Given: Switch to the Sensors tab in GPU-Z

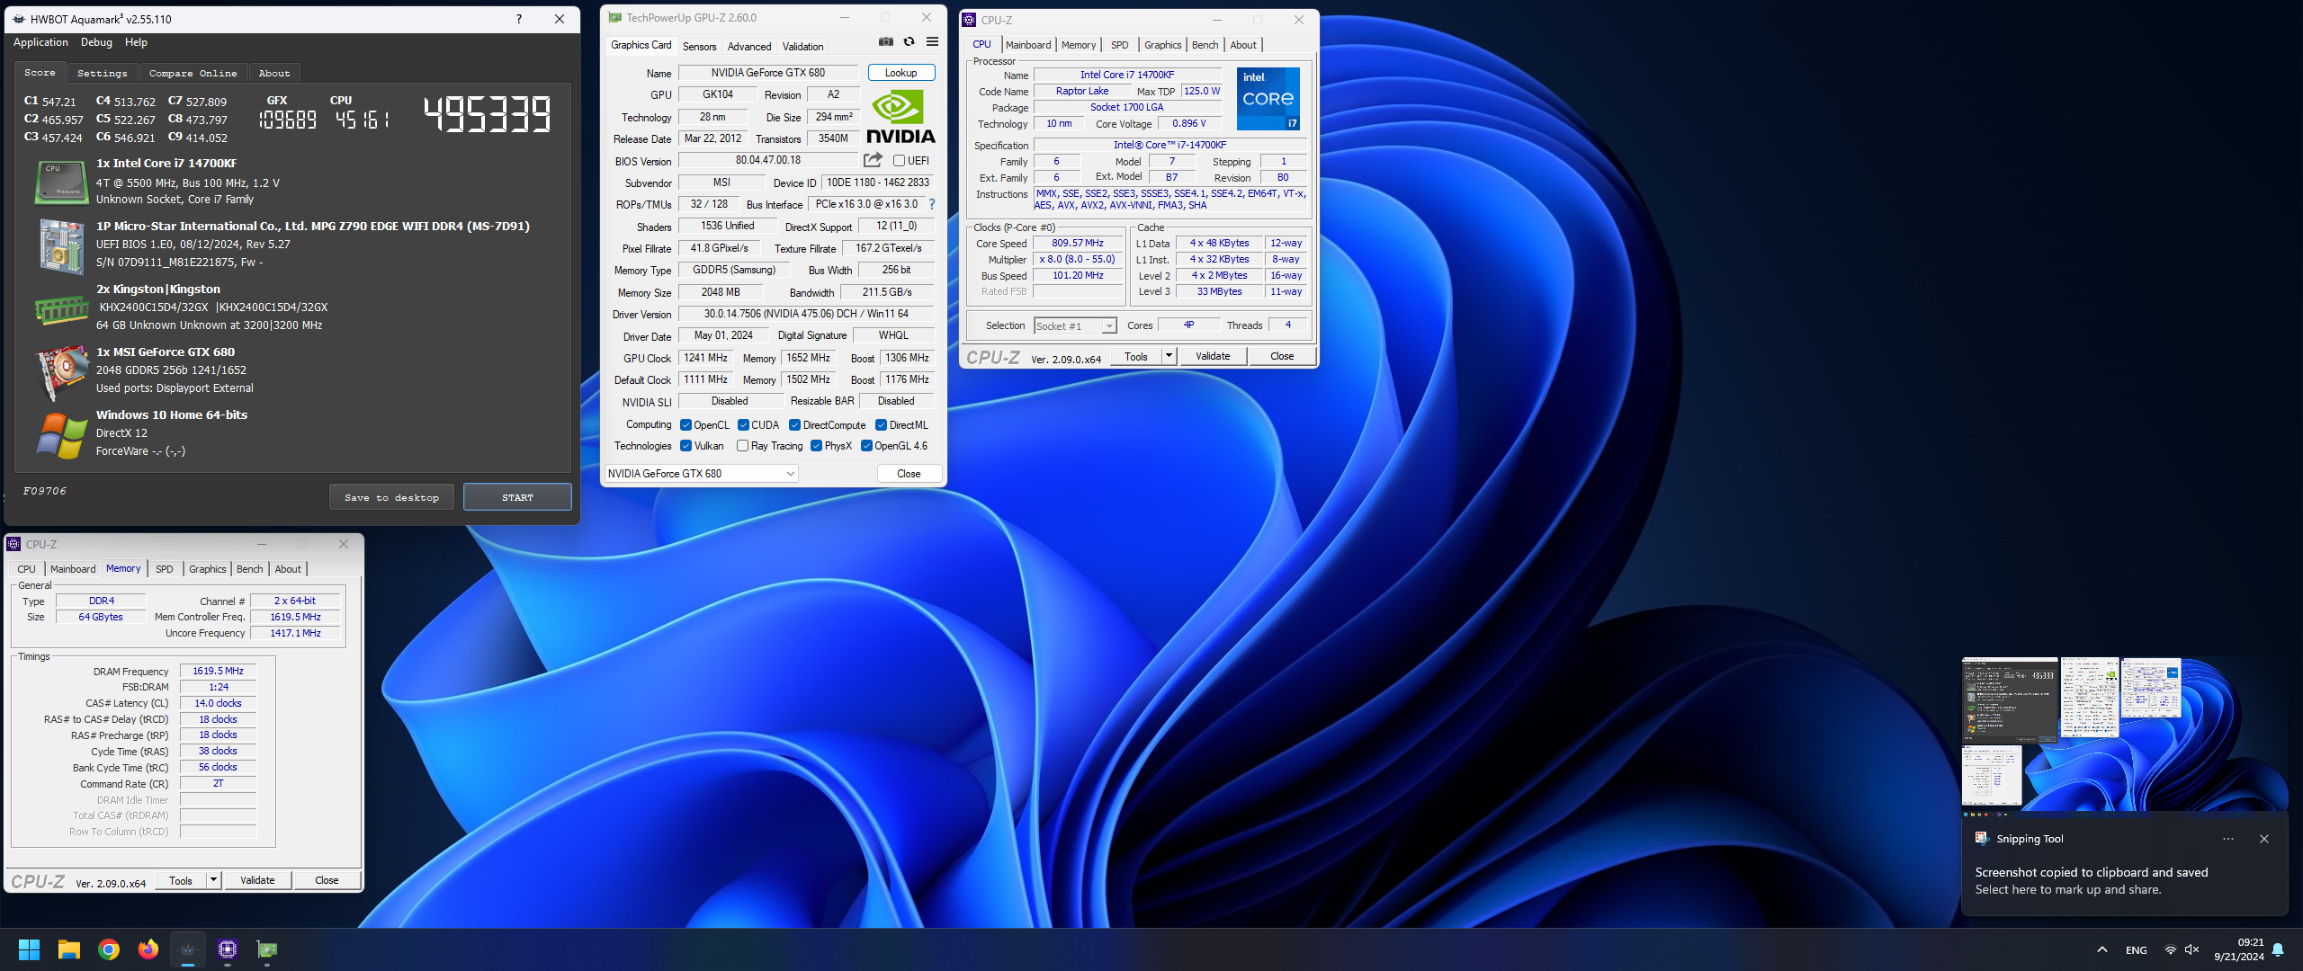Looking at the screenshot, I should point(699,46).
